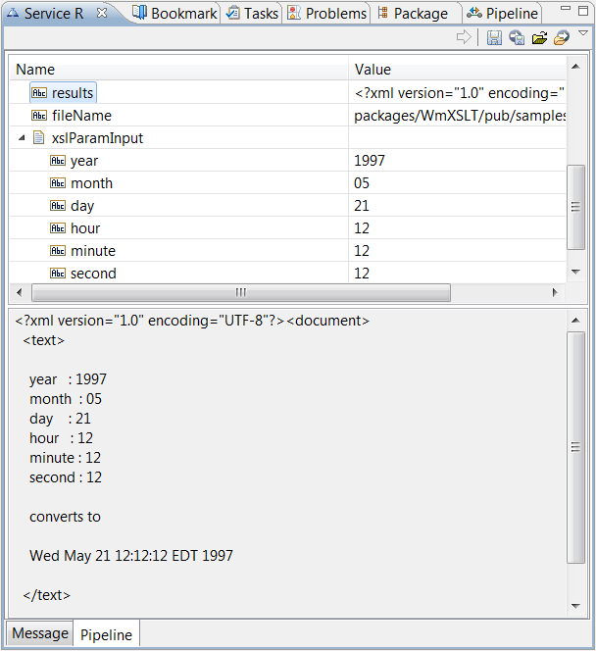Image resolution: width=596 pixels, height=651 pixels.
Task: Switch to the Problems tab
Action: click(x=327, y=13)
